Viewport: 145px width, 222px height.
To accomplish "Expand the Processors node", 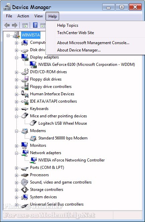I will [x=17, y=175].
